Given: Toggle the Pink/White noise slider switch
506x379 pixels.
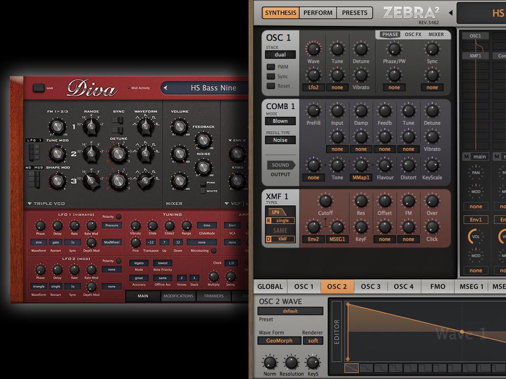Looking at the screenshot, I should tap(203, 188).
